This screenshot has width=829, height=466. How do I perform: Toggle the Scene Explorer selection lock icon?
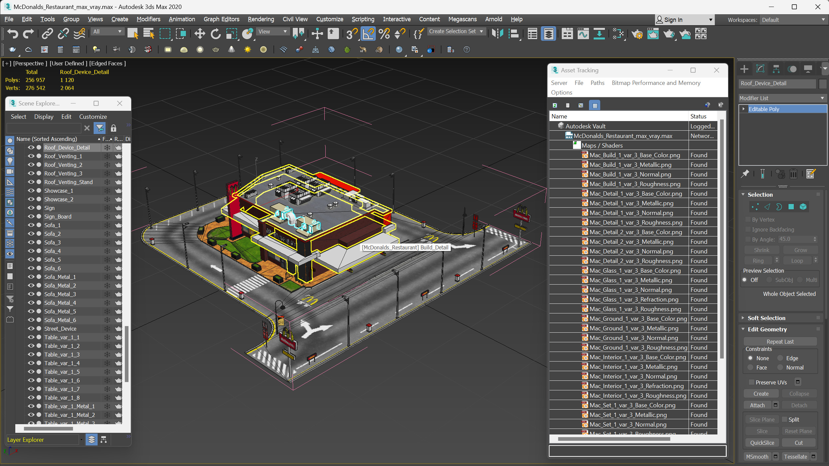click(x=114, y=128)
